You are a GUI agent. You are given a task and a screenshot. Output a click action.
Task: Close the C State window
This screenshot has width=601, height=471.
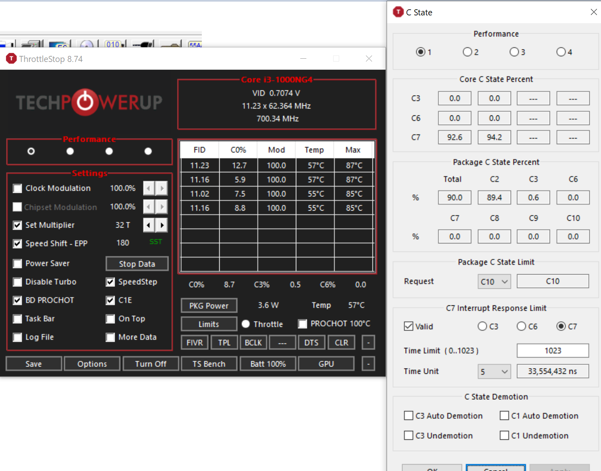tap(594, 12)
